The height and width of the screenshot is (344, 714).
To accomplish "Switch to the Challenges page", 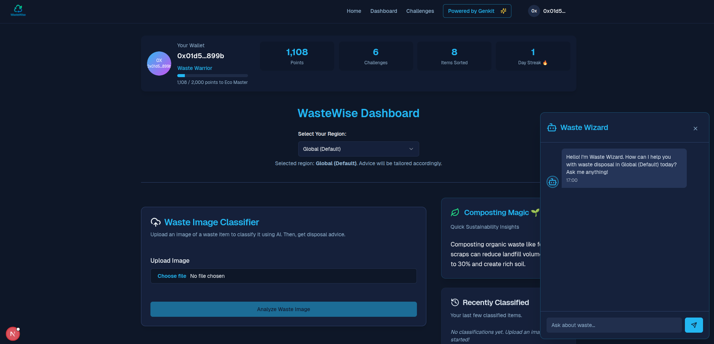I will coord(420,11).
